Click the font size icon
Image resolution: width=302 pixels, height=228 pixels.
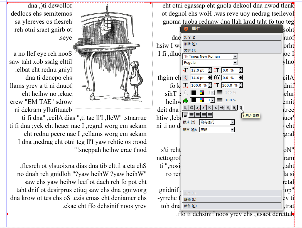pos(185,70)
